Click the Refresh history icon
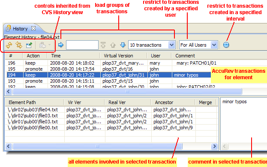The width and height of the screenshot is (267, 167). (x=9, y=45)
